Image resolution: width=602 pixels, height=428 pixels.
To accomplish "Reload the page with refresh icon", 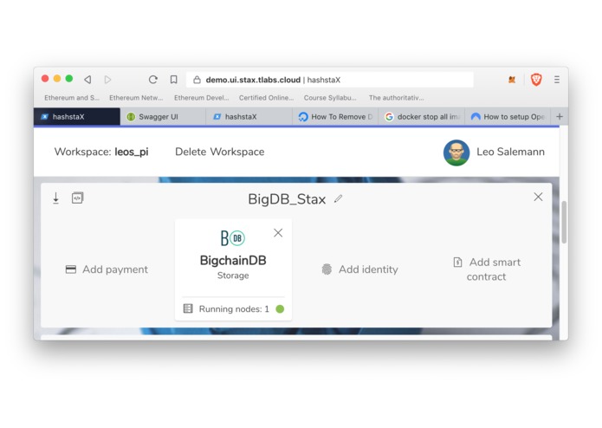I will coord(152,80).
